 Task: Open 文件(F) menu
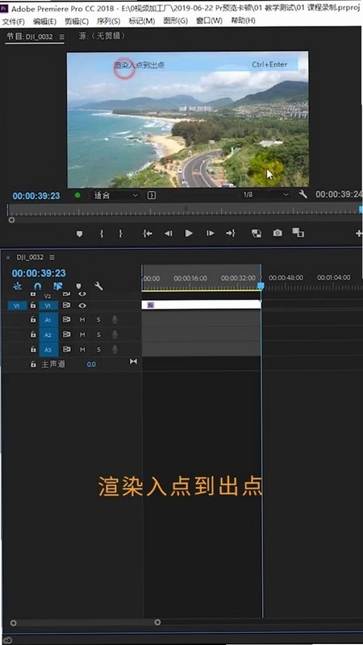(x=13, y=21)
